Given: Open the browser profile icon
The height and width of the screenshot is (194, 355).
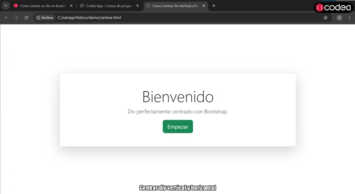Looking at the screenshot, I should coord(339,18).
